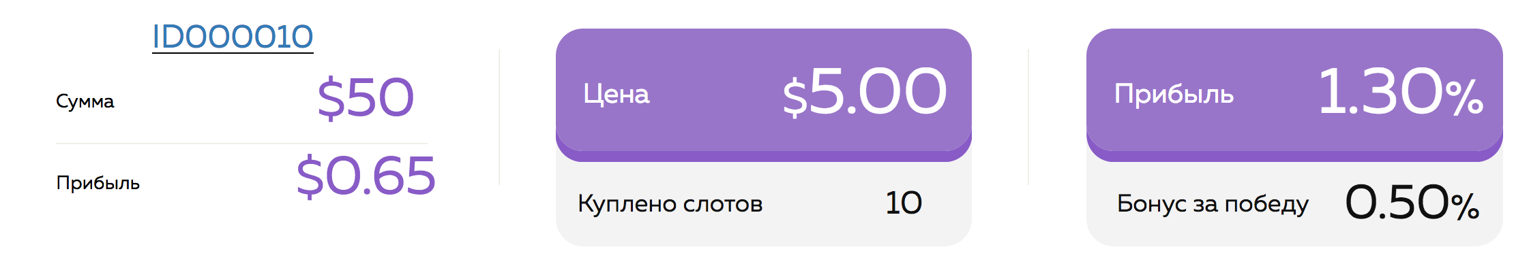The image size is (1514, 264).
Task: Click the gray Бонус за победу row
Action: click(1294, 203)
